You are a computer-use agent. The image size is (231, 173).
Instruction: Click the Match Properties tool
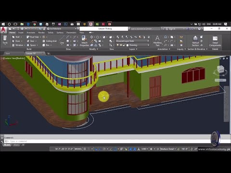pos(84,41)
